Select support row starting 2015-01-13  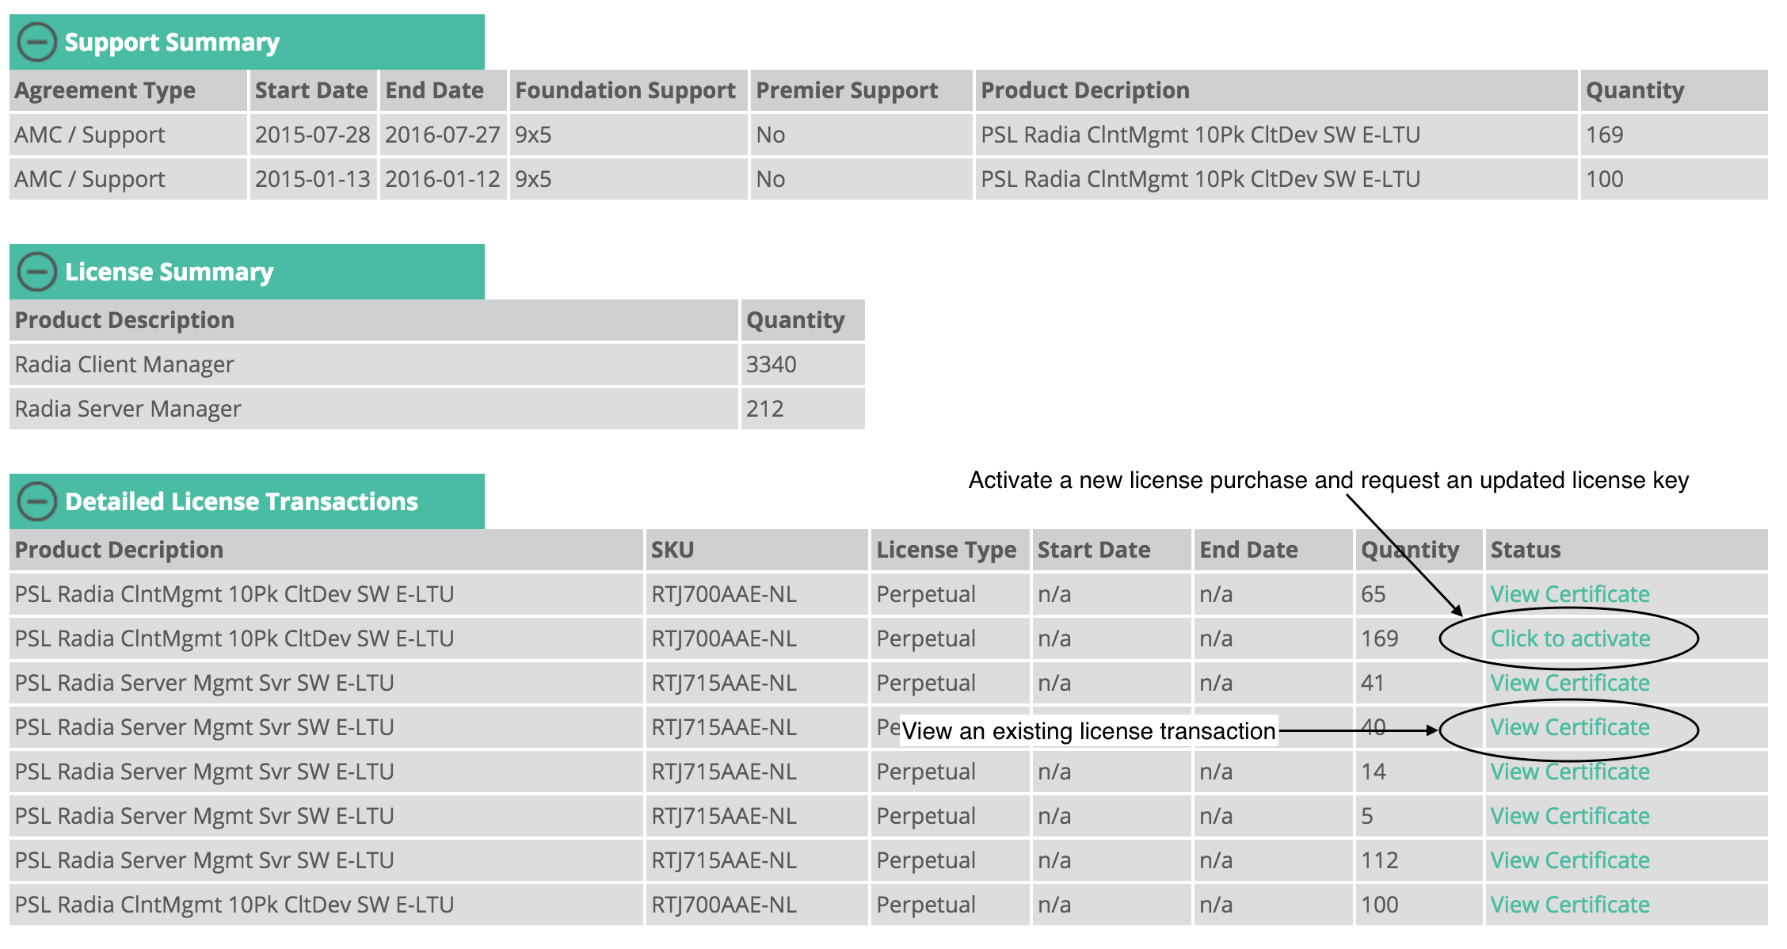pyautogui.click(x=889, y=179)
